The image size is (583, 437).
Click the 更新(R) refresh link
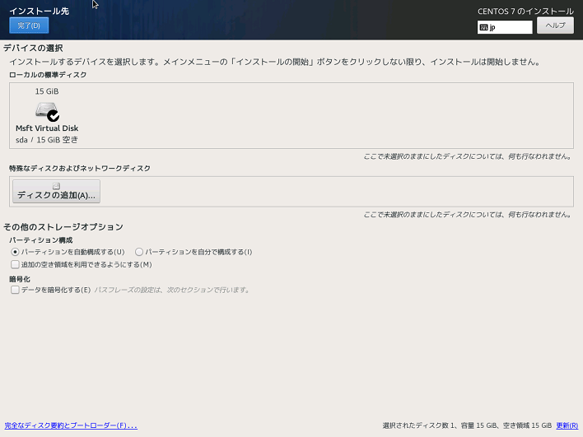click(567, 425)
